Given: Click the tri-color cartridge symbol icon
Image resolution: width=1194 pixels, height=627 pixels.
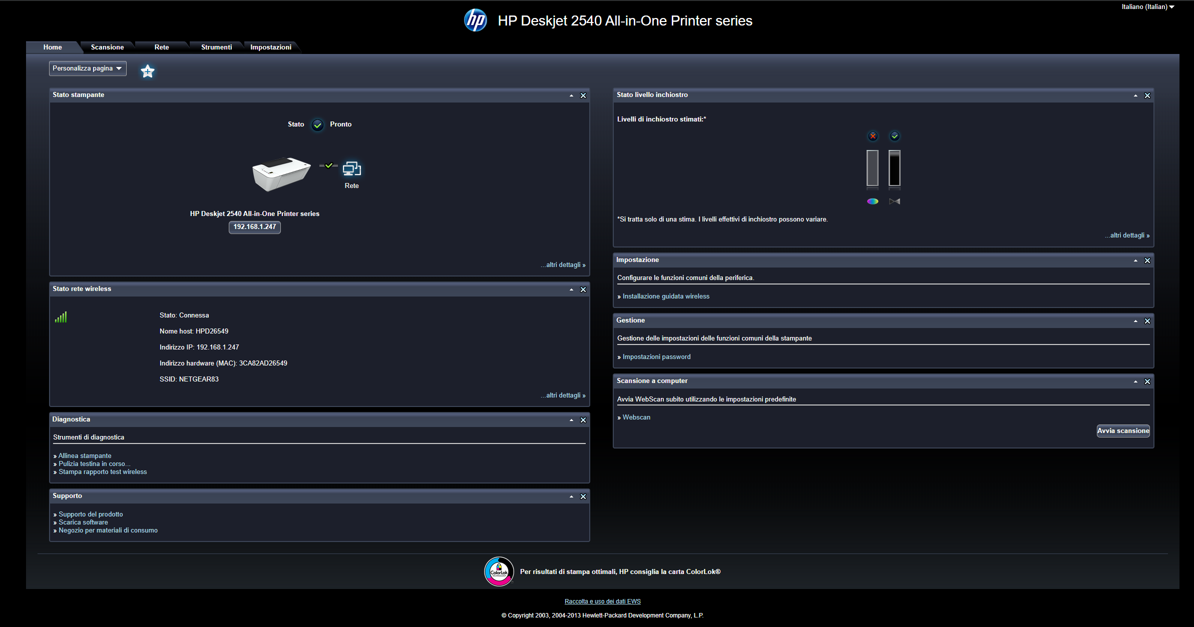Looking at the screenshot, I should (873, 201).
